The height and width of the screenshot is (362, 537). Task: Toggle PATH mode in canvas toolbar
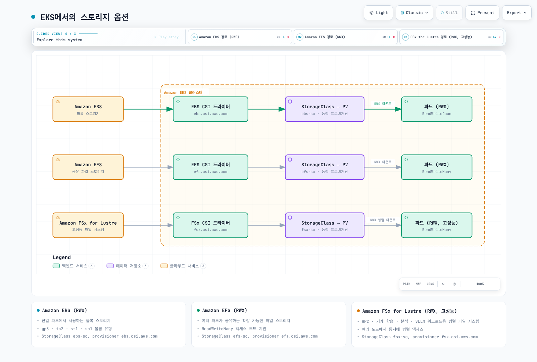pyautogui.click(x=406, y=284)
